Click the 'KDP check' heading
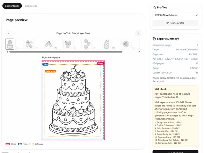 (x=161, y=89)
